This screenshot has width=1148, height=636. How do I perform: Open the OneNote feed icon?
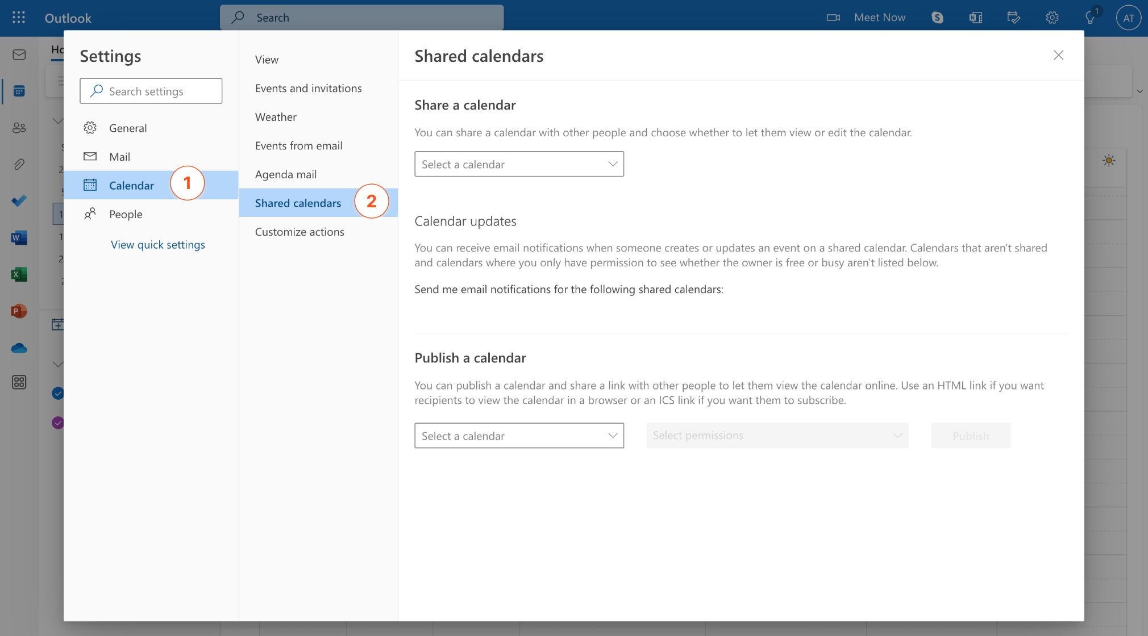[x=975, y=18]
